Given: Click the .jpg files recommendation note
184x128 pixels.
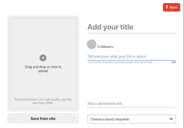Looking at the screenshot, I should click(43, 101).
